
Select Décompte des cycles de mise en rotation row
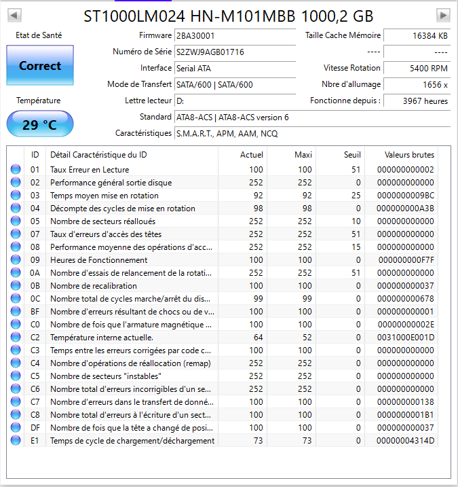point(222,208)
